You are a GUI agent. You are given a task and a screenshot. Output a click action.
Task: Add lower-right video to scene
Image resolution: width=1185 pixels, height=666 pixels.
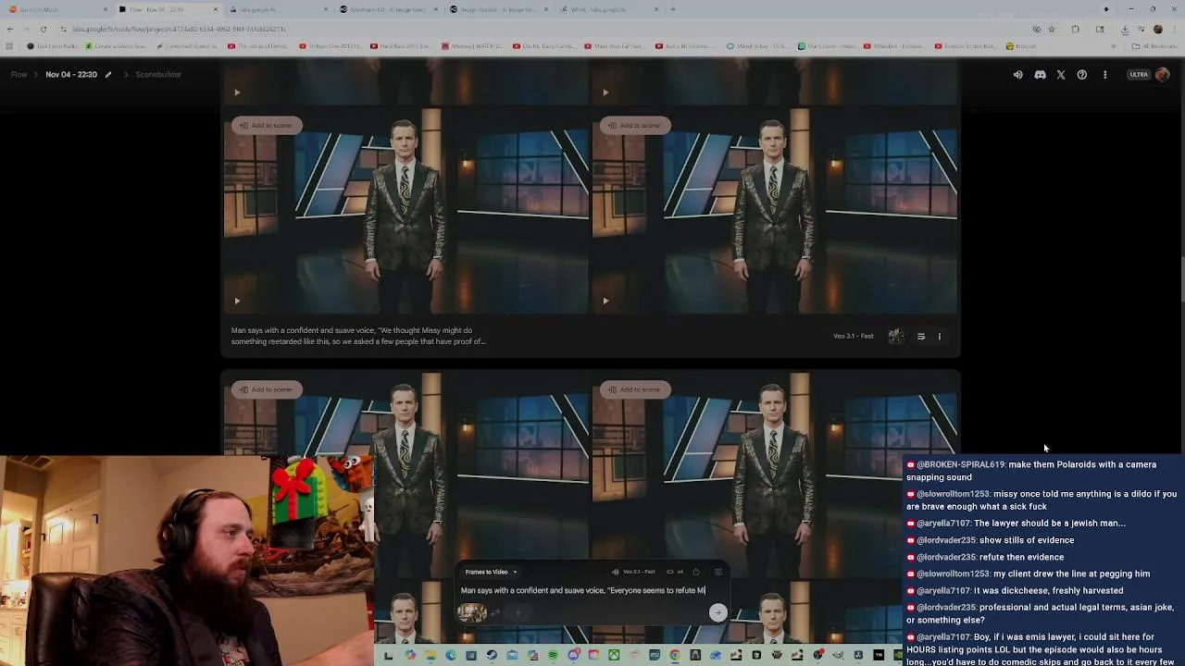(634, 389)
